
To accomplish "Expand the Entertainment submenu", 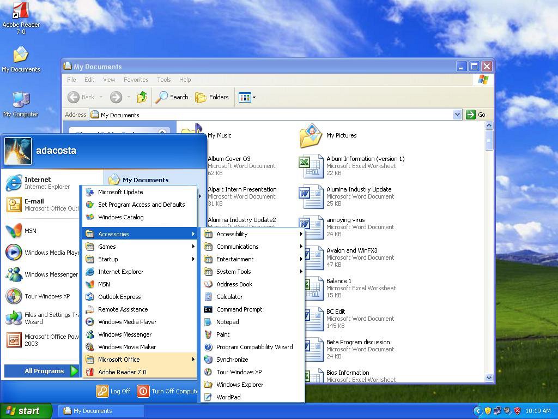I will tap(253, 259).
